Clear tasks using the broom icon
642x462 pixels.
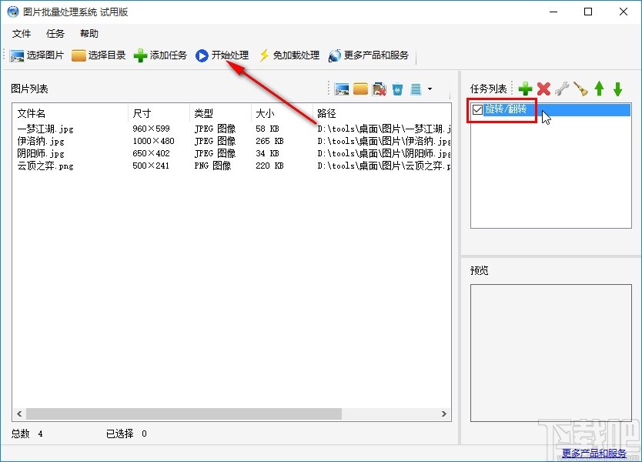pos(583,89)
